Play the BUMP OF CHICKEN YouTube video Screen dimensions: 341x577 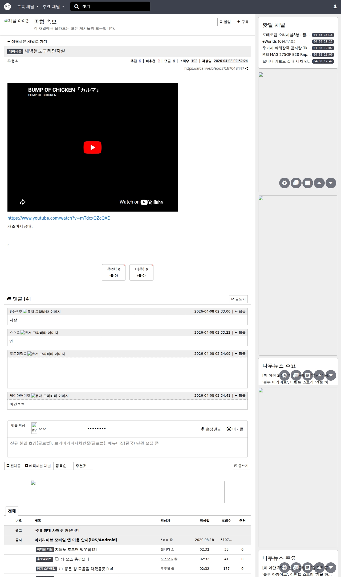click(x=92, y=147)
